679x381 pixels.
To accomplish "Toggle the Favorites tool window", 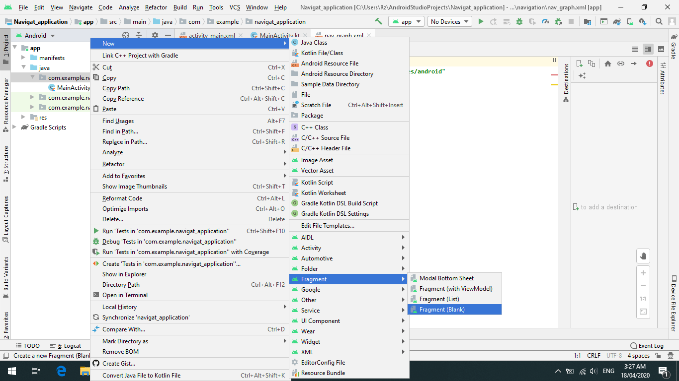I will pos(5,325).
